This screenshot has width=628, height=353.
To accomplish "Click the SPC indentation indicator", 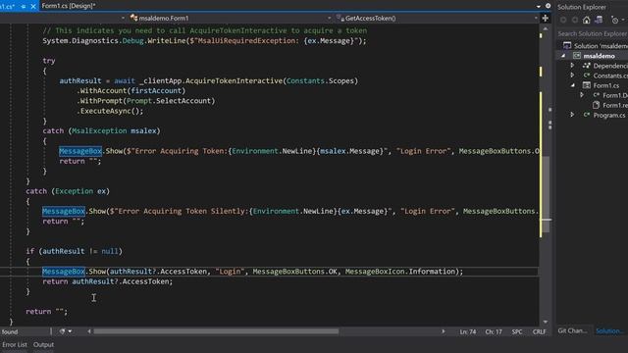I will [517, 331].
